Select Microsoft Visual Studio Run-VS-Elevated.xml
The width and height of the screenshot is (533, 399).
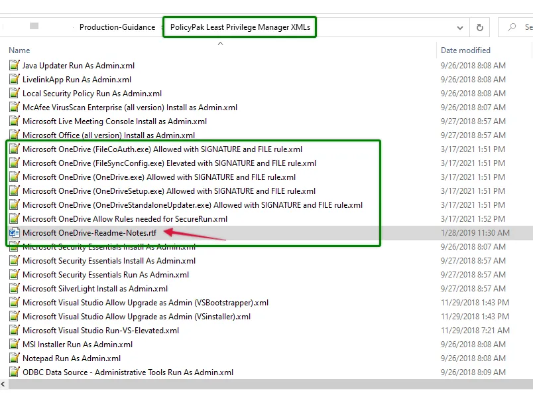(x=101, y=331)
